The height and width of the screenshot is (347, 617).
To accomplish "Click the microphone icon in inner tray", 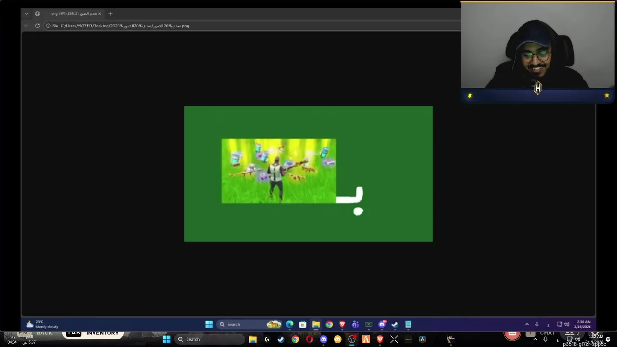I will coord(537,324).
